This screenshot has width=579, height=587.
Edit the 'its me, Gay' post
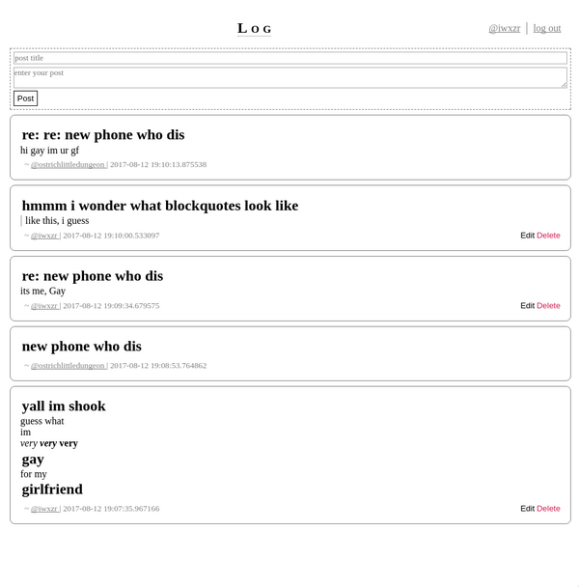pos(527,306)
